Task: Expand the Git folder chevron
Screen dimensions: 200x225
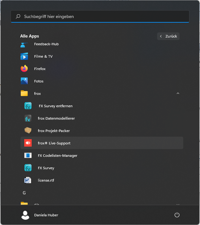Action: click(x=178, y=204)
